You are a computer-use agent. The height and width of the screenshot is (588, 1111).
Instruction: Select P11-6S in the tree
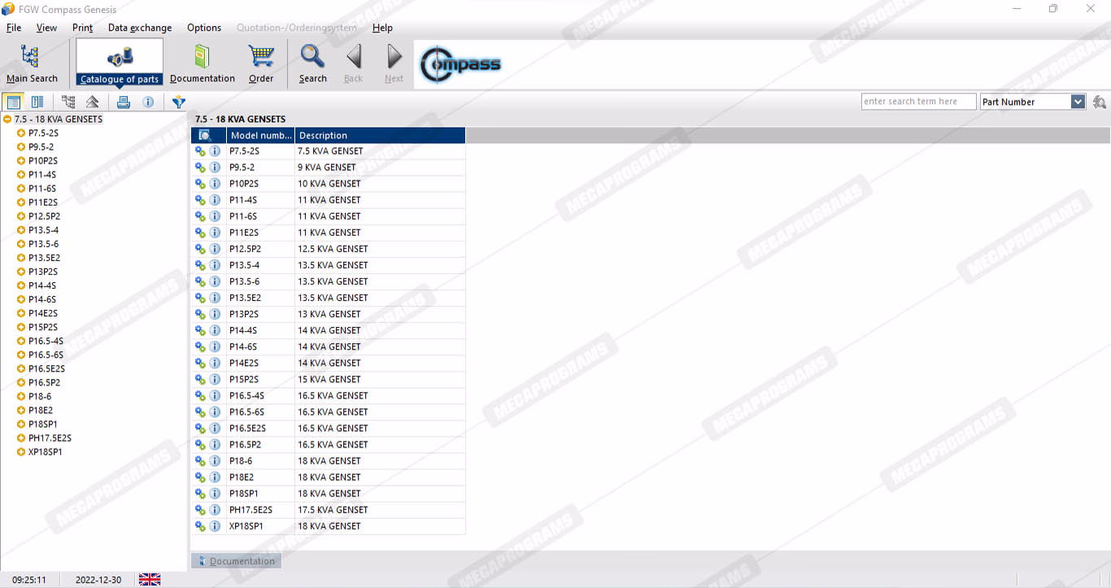click(41, 188)
